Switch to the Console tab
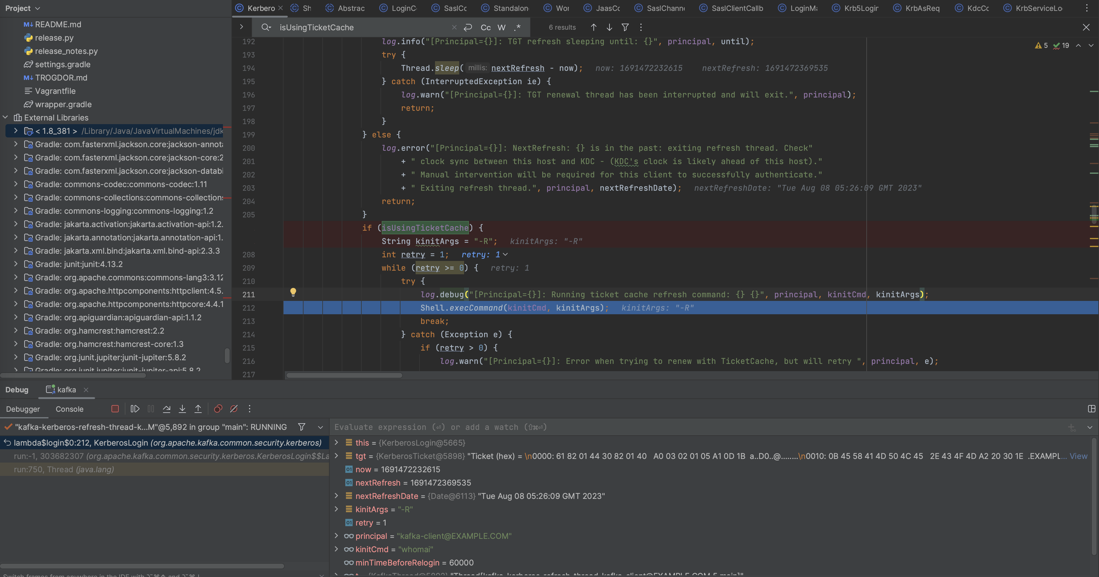This screenshot has height=577, width=1099. (x=70, y=409)
